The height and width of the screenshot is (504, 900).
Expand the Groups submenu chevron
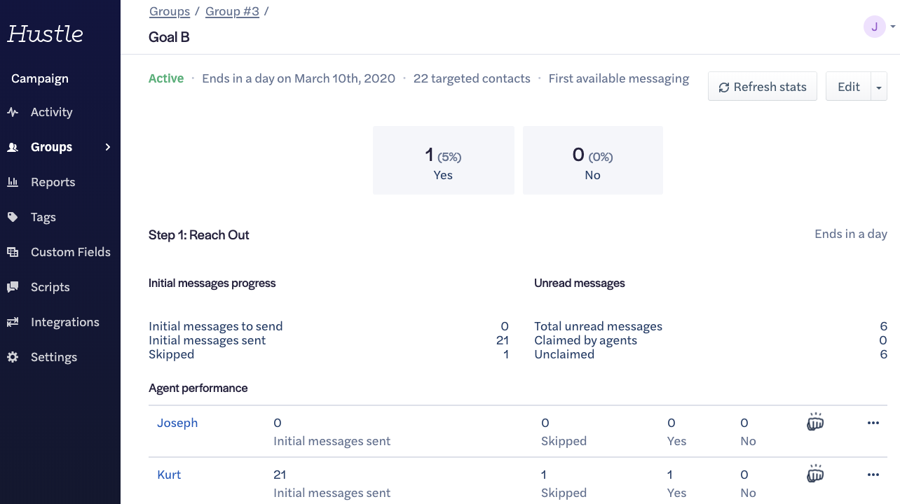pos(108,147)
